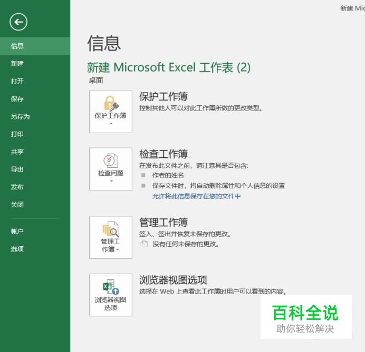The image size is (365, 352).
Task: Expand the 检查问题 dropdown arrow
Action: coord(111,181)
